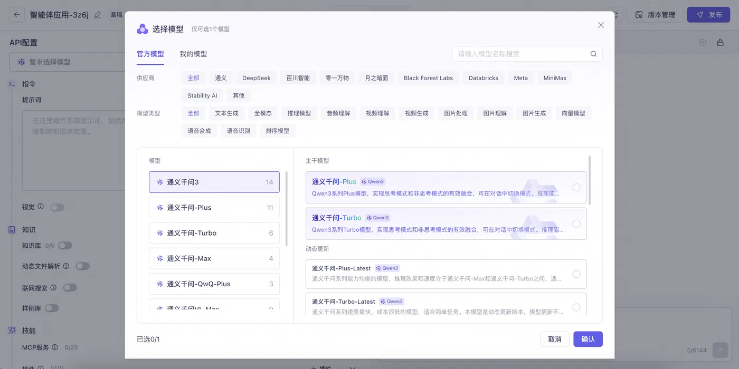Select the 通义千问-Turbo-Latest radio button

576,307
